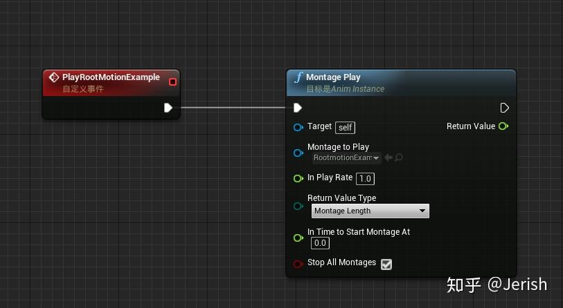Select the Montage Play node title

point(333,77)
